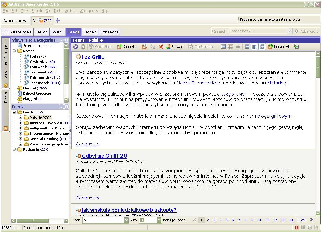Screen dimensions: 322x232
Task: Open Quick Find binoculars tool
Action: (100, 47)
